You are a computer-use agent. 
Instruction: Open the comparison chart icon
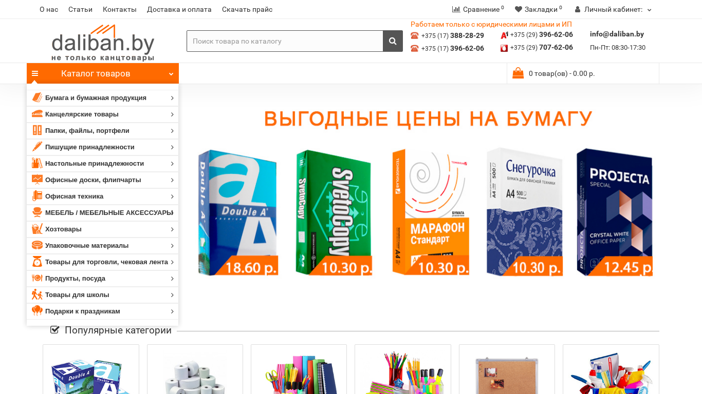(x=456, y=9)
